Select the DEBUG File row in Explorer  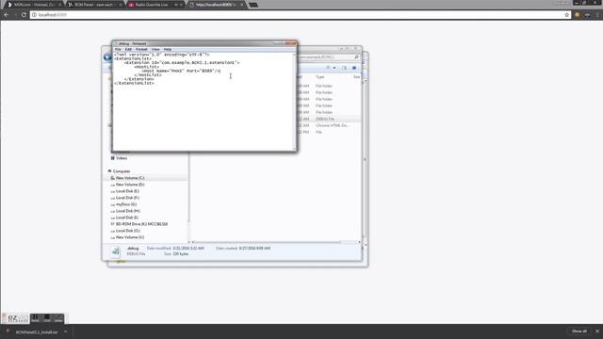[x=329, y=119]
